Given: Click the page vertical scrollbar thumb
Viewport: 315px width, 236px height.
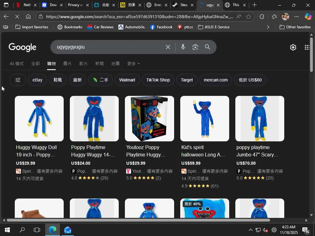Looking at the screenshot, I should click(x=311, y=54).
